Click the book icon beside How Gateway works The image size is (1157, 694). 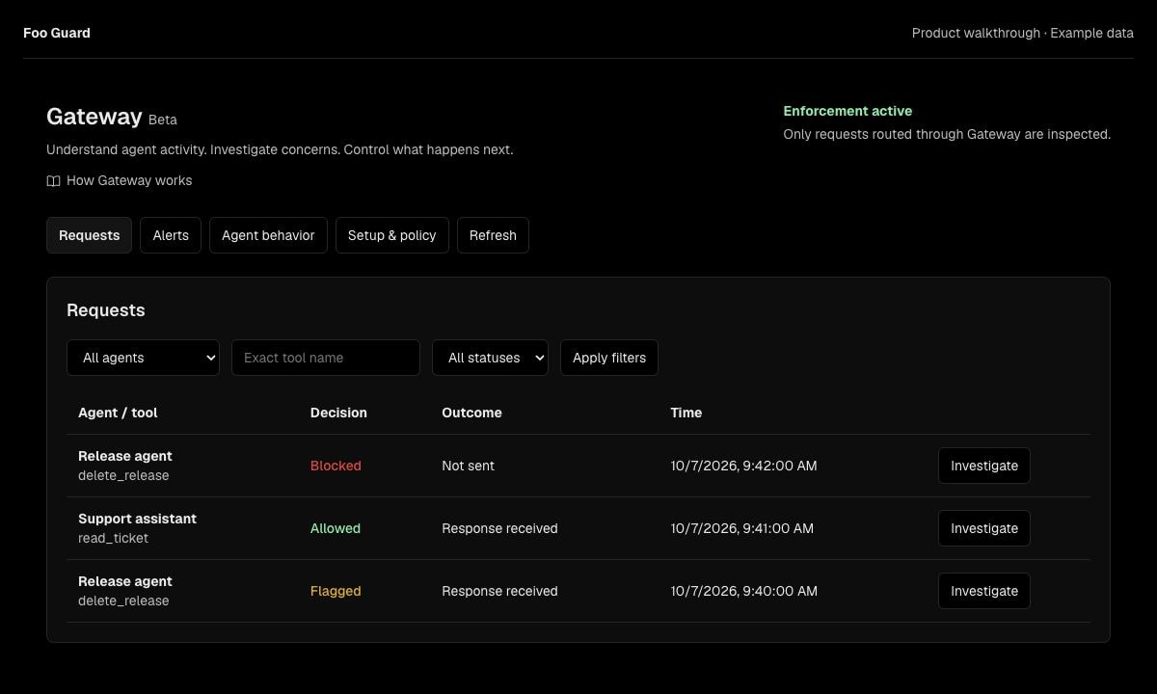coord(53,181)
